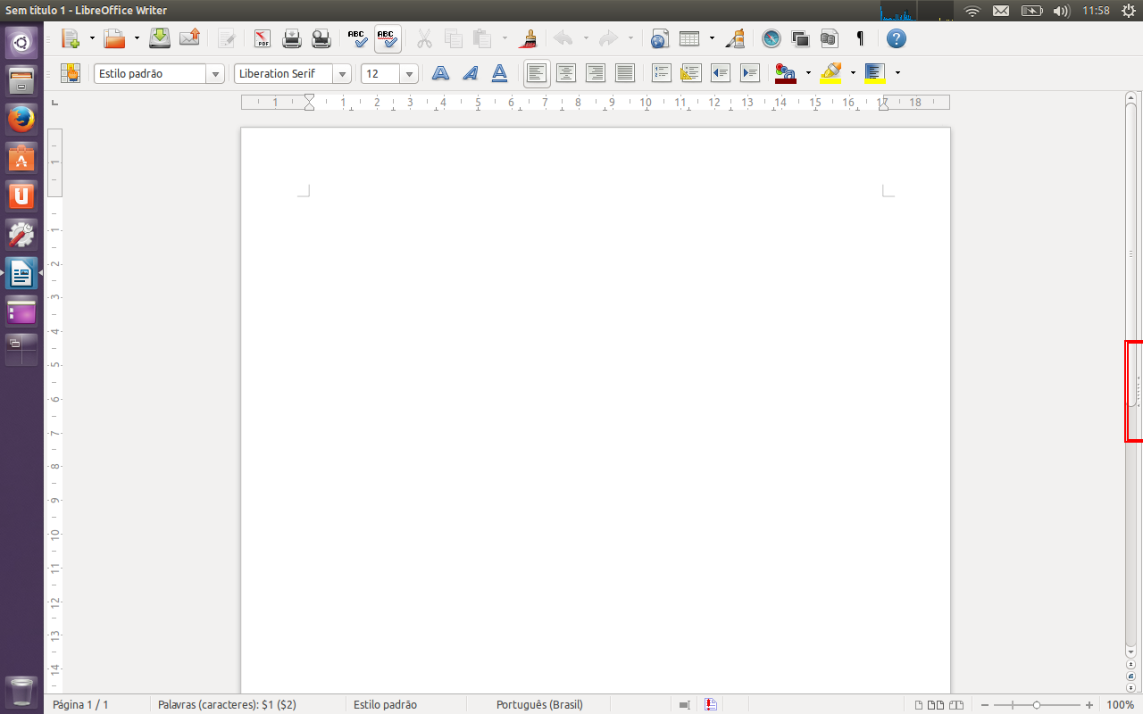Image resolution: width=1143 pixels, height=714 pixels.
Task: Launch Firefox from the Ubuntu dock
Action: [21, 119]
